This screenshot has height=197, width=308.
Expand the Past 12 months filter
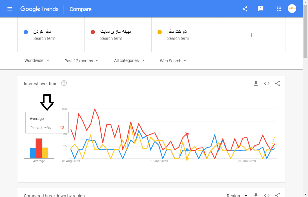pyautogui.click(x=81, y=61)
